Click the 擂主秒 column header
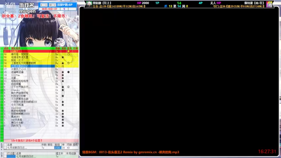Screen dimensions: 281x158 click(x=59, y=153)
